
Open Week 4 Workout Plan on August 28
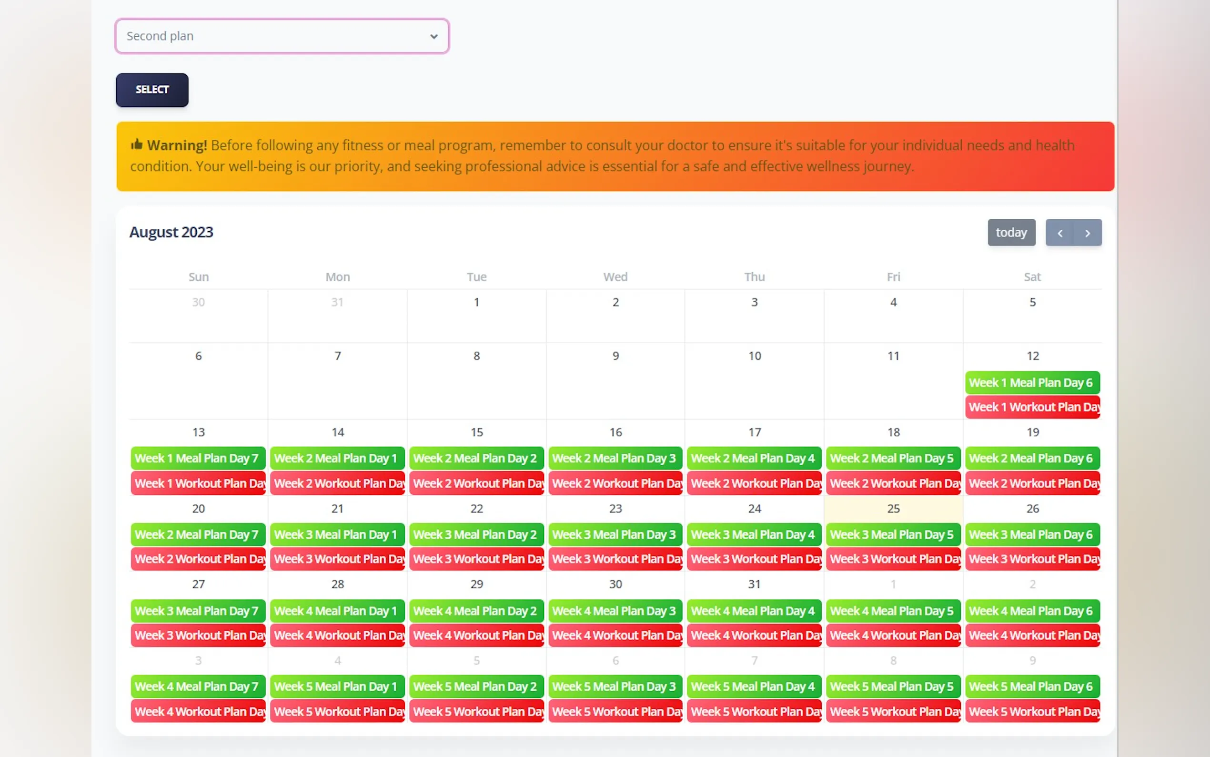(x=337, y=635)
